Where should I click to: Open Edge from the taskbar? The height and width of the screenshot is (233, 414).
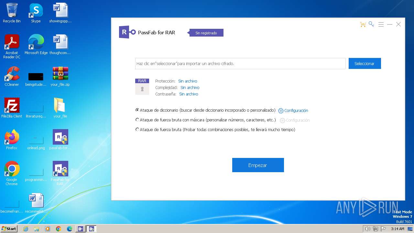[x=70, y=229]
